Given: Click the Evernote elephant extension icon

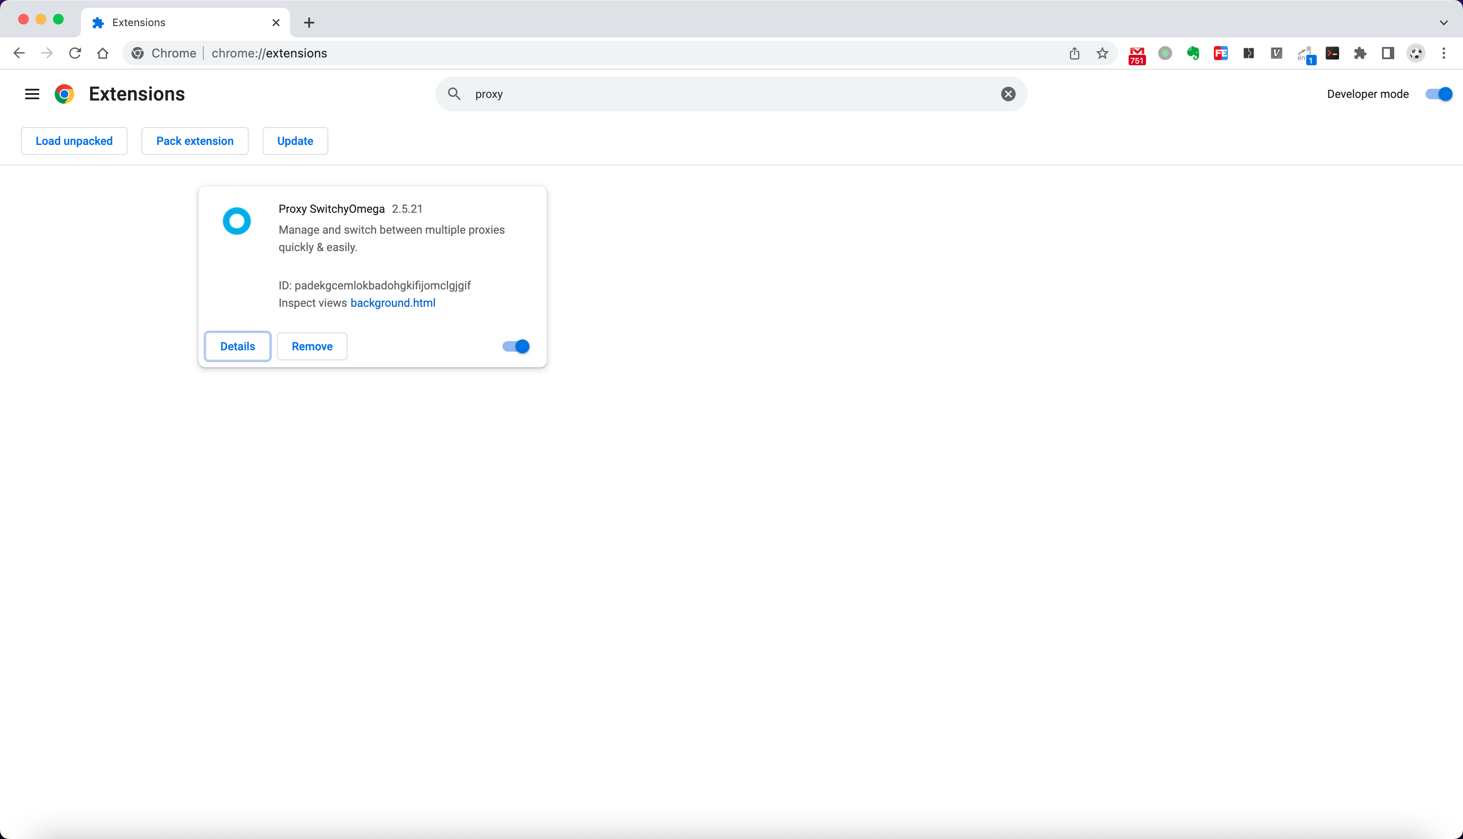Looking at the screenshot, I should coord(1193,54).
